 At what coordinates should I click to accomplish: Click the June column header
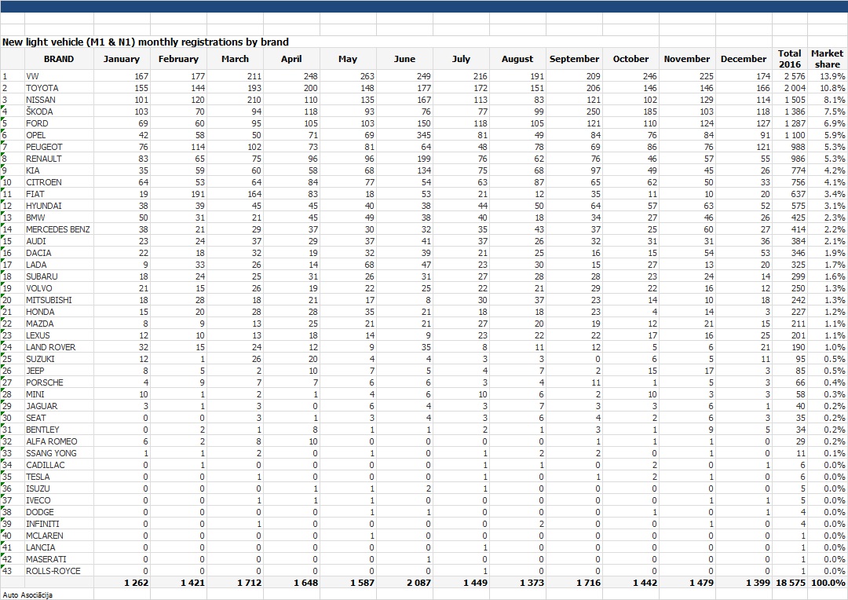404,59
